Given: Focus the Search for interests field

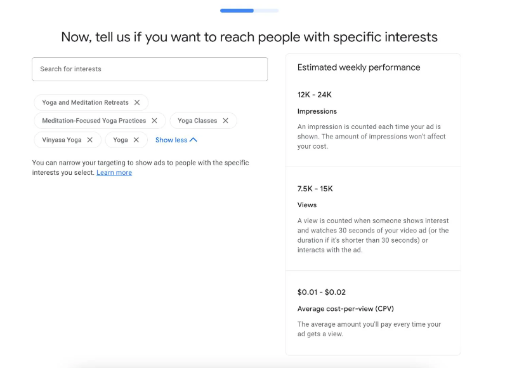Looking at the screenshot, I should [150, 69].
